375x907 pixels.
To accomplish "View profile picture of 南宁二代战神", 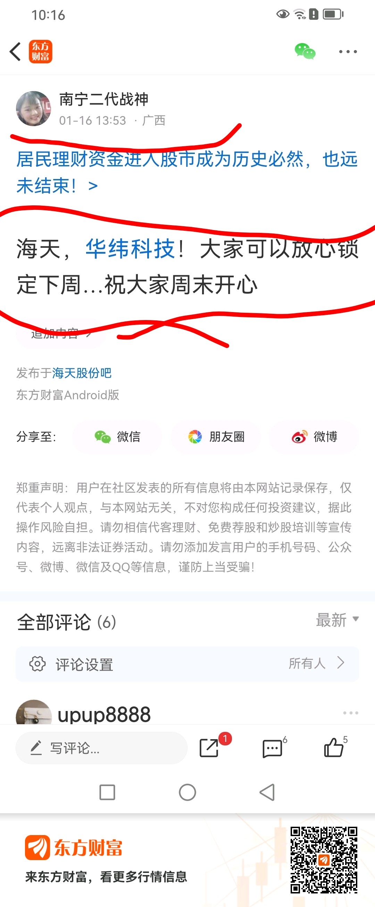I will pyautogui.click(x=34, y=108).
